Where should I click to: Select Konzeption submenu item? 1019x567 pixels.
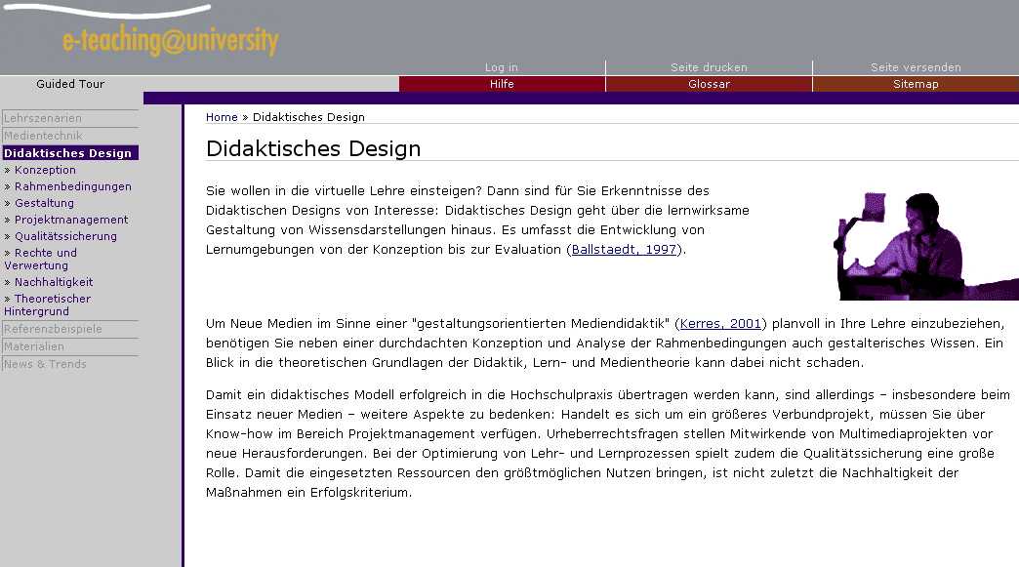tap(45, 170)
